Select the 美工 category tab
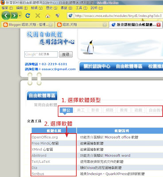The height and width of the screenshot is (177, 163). [81, 110]
